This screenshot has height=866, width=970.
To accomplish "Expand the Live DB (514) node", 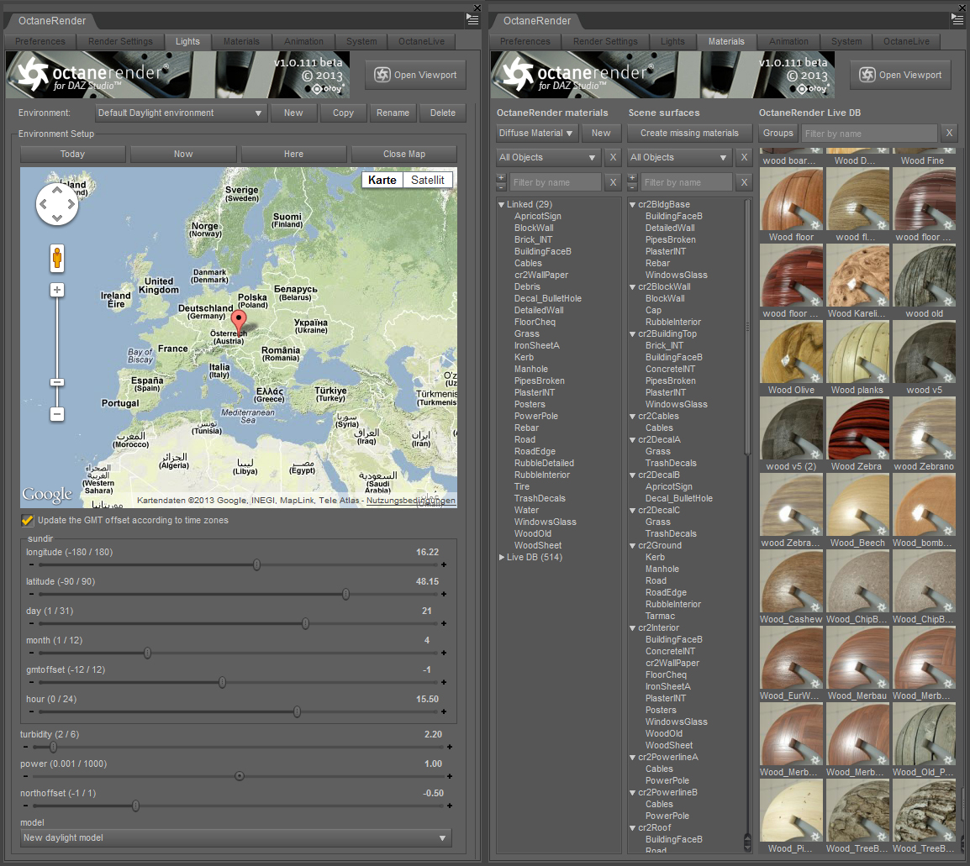I will pos(501,558).
